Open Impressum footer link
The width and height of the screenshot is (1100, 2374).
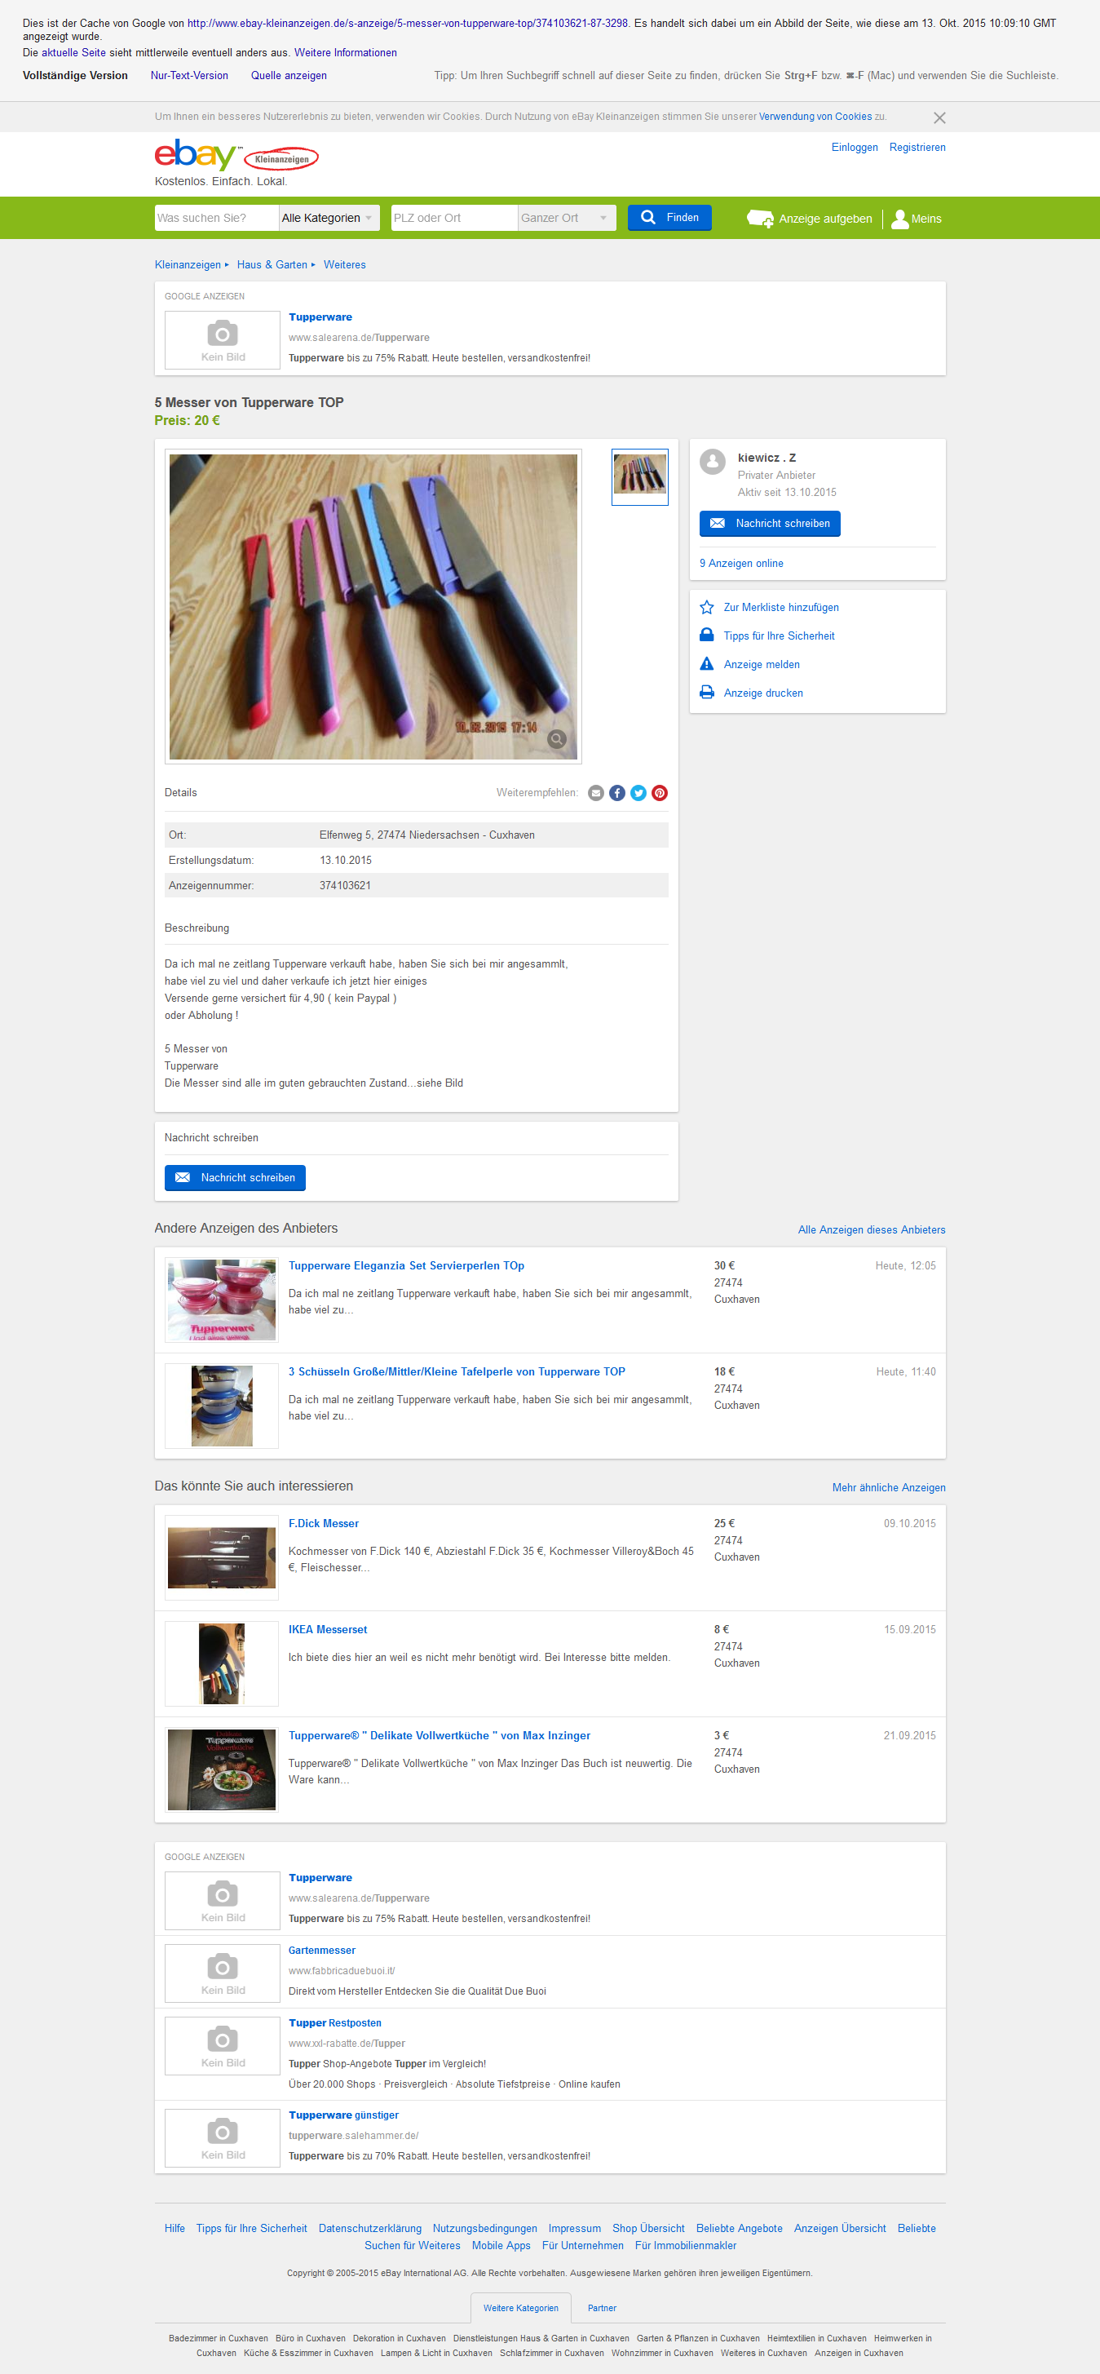[574, 2229]
